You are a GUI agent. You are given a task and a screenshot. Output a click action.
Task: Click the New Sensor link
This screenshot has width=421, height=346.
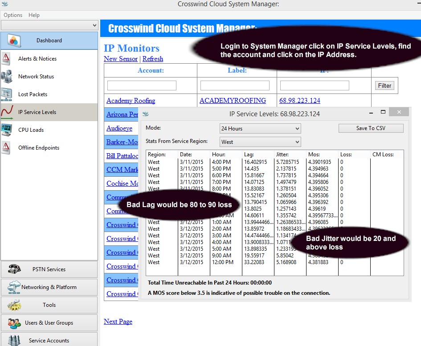121,59
